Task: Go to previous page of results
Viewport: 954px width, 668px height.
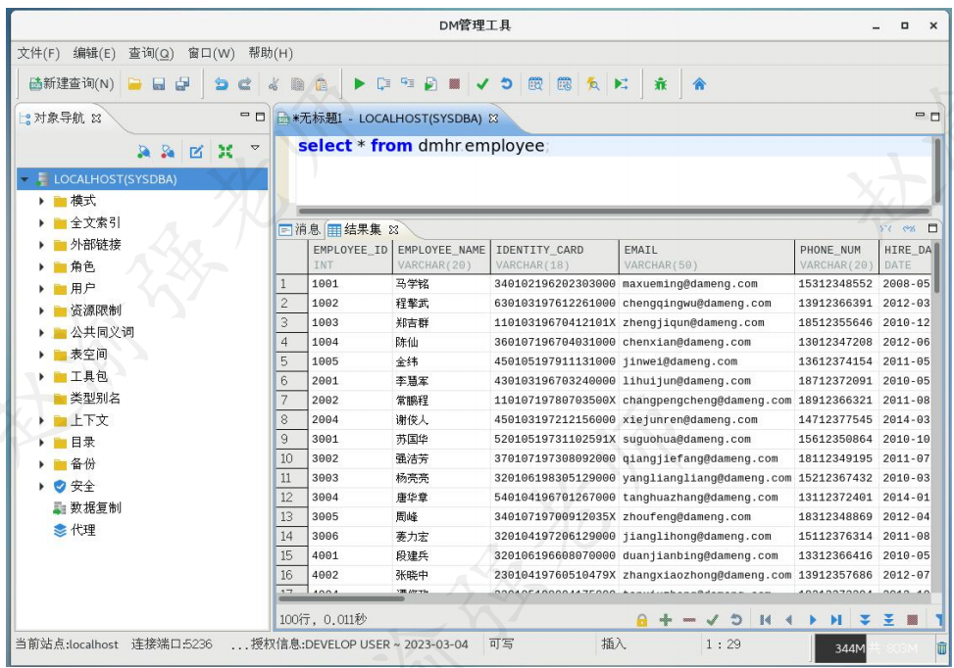Action: coord(789,620)
